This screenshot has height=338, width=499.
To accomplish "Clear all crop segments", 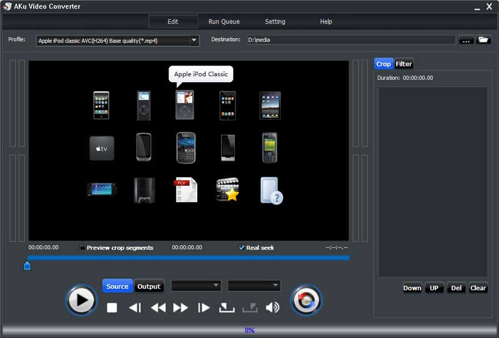I will [478, 288].
